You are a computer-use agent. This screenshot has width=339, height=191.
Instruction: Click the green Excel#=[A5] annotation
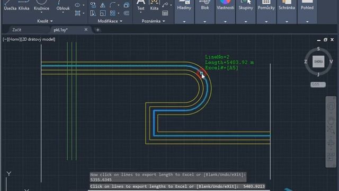click(221, 68)
